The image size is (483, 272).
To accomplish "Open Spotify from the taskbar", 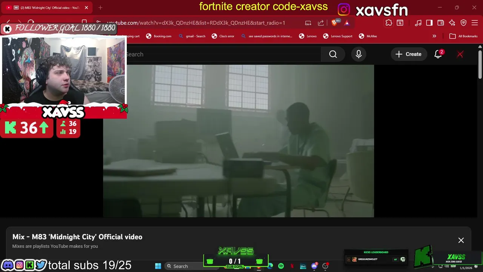I will coord(281,266).
